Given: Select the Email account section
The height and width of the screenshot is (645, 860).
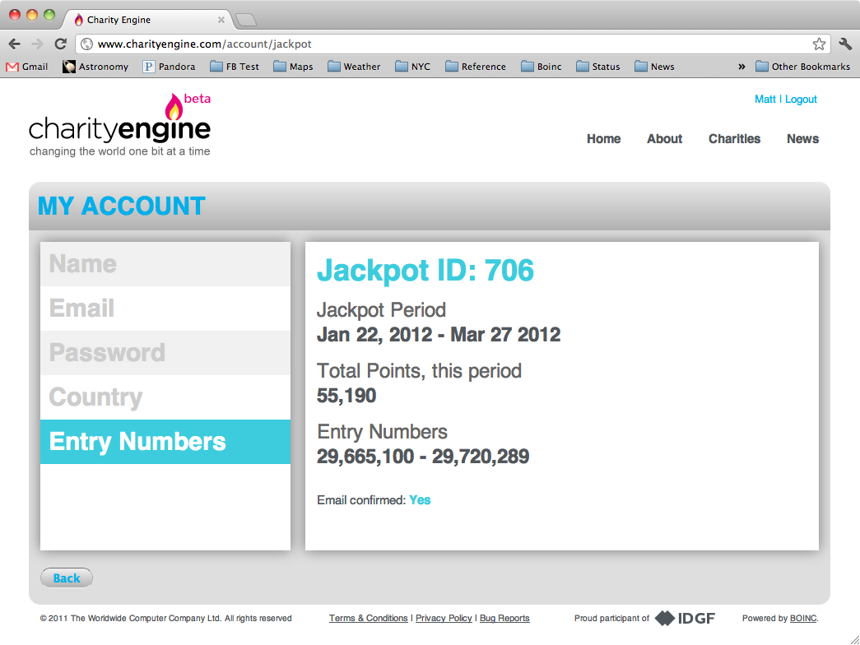Looking at the screenshot, I should point(165,309).
